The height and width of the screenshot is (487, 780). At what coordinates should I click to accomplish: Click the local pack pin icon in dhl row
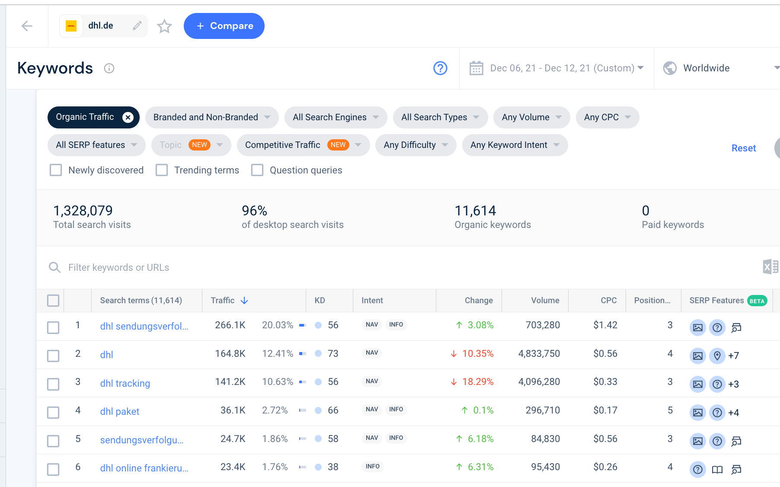pyautogui.click(x=717, y=356)
